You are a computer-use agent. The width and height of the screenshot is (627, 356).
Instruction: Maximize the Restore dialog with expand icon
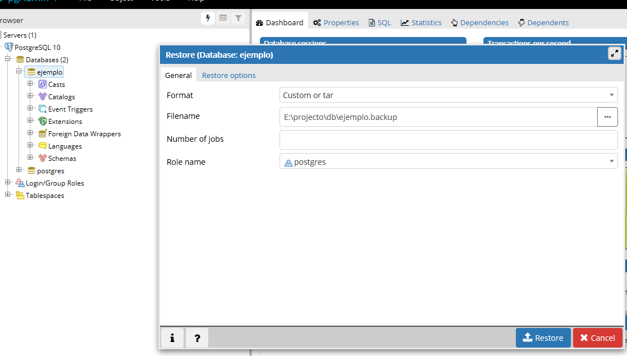click(615, 54)
